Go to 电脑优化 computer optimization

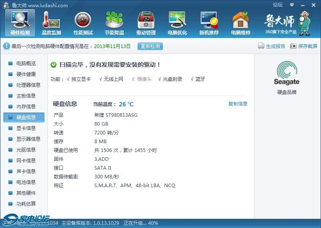177,23
